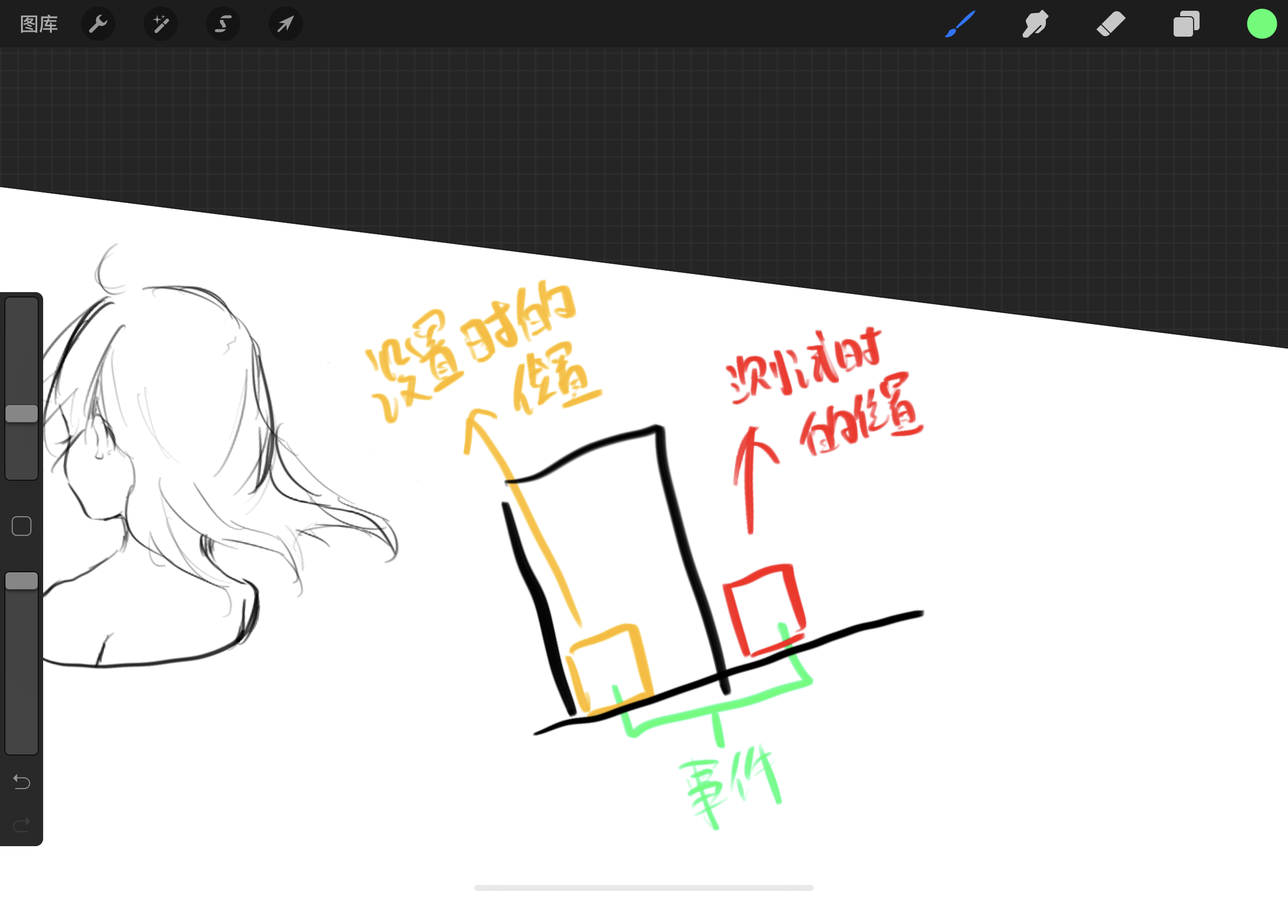Open the Gallery (图库) button
The image size is (1288, 899).
click(39, 24)
